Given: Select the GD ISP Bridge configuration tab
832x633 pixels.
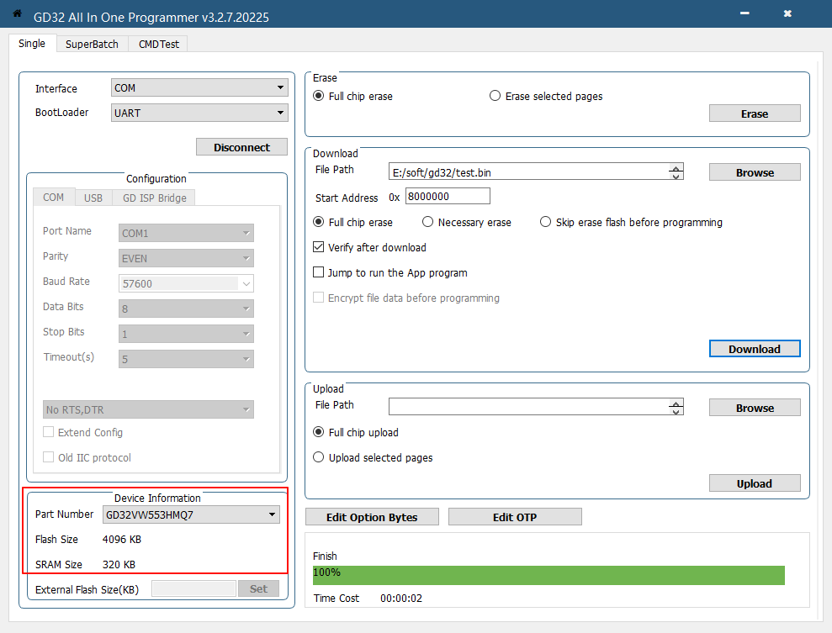Looking at the screenshot, I should click(x=155, y=198).
